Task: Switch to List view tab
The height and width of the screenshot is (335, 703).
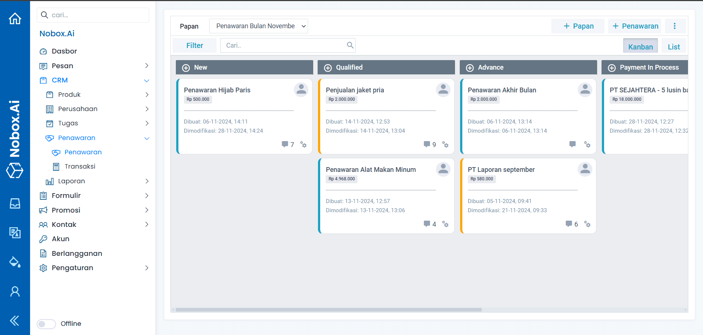Action: coord(673,47)
